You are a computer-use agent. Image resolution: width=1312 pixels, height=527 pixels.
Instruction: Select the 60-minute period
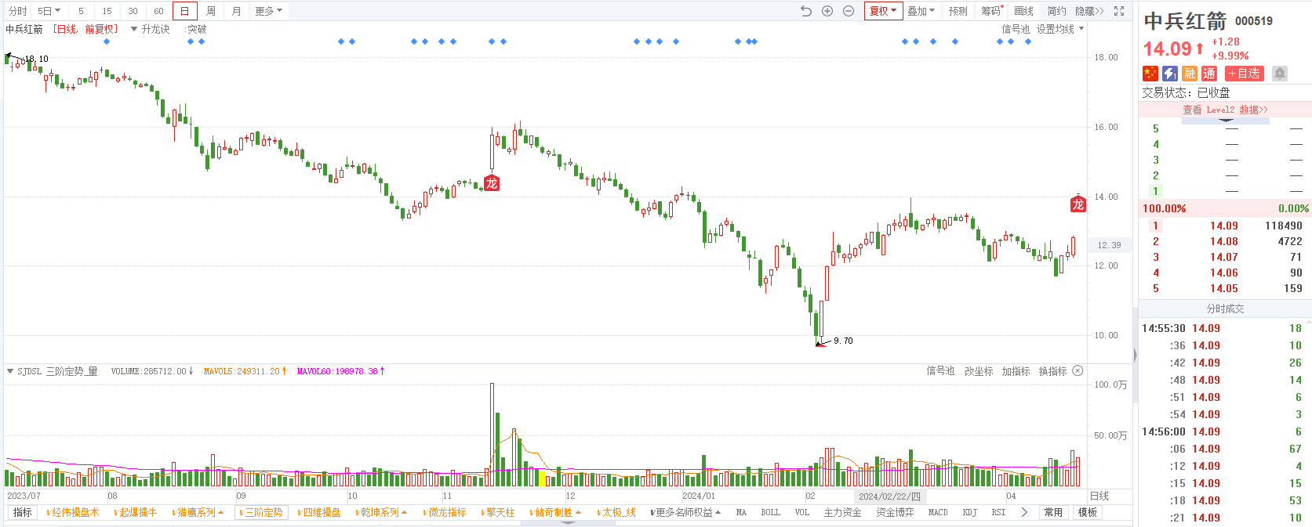[158, 11]
